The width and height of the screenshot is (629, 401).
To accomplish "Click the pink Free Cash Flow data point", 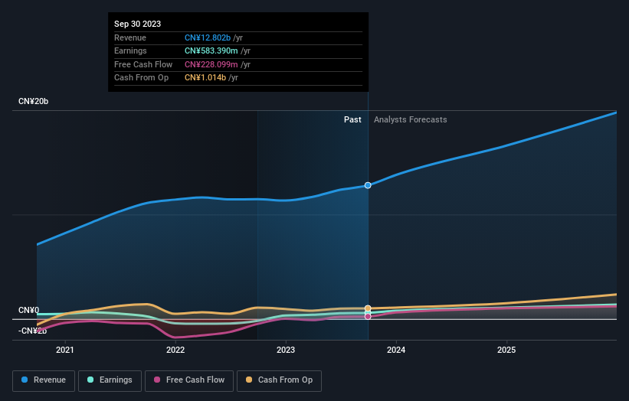I will [x=368, y=317].
